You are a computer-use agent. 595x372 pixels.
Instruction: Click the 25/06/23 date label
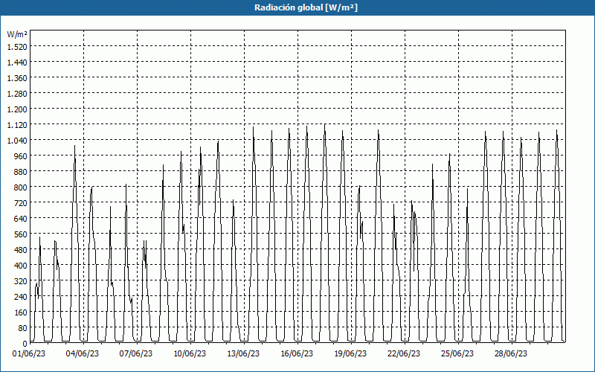pyautogui.click(x=457, y=354)
